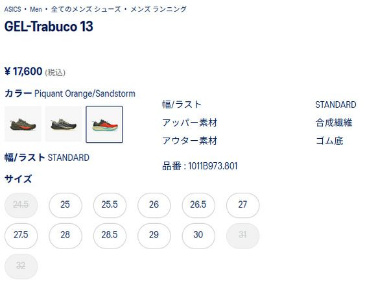Select size 26

154,205
